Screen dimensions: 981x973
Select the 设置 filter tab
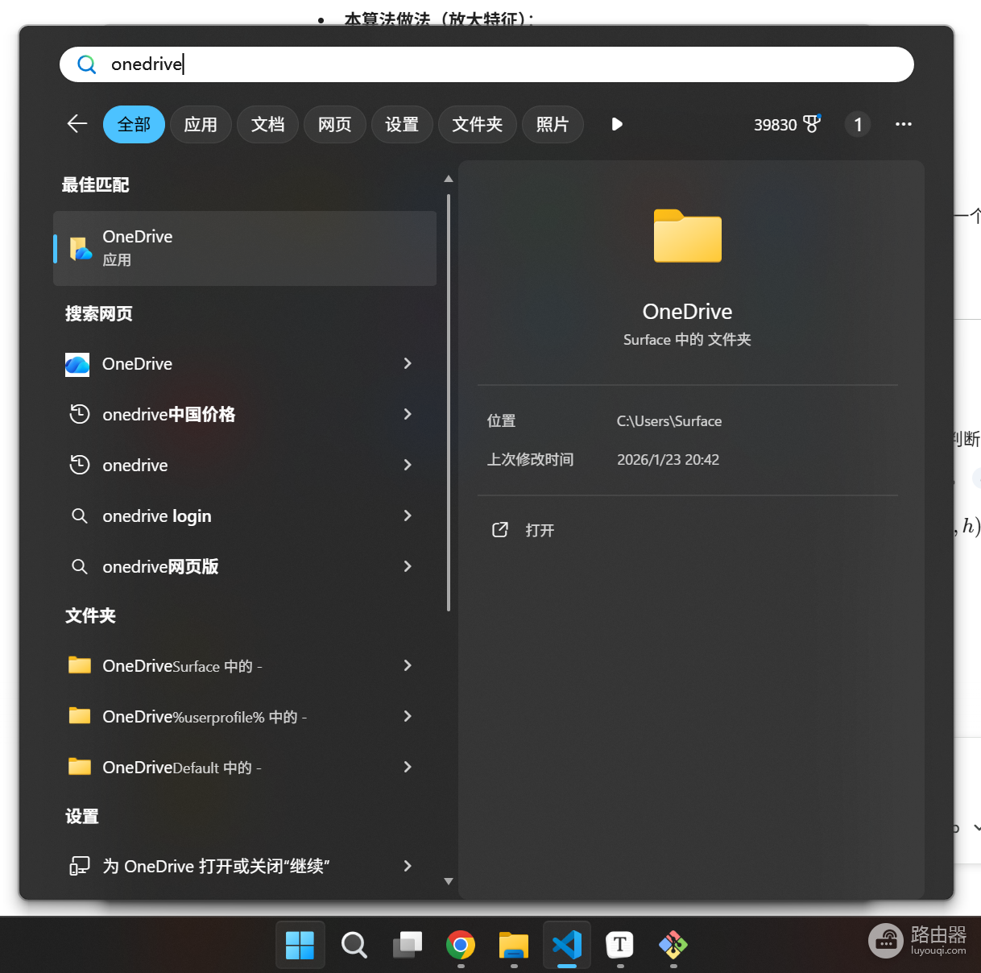point(402,124)
